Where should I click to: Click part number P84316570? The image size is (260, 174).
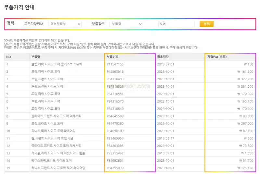(x=115, y=101)
